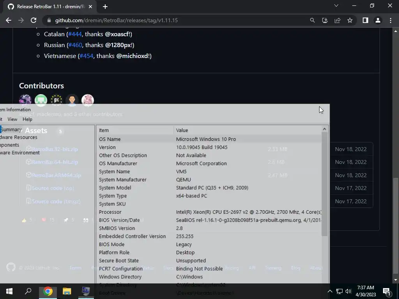Select the Components tree node
Image resolution: width=399 pixels, height=299 pixels.
point(10,145)
